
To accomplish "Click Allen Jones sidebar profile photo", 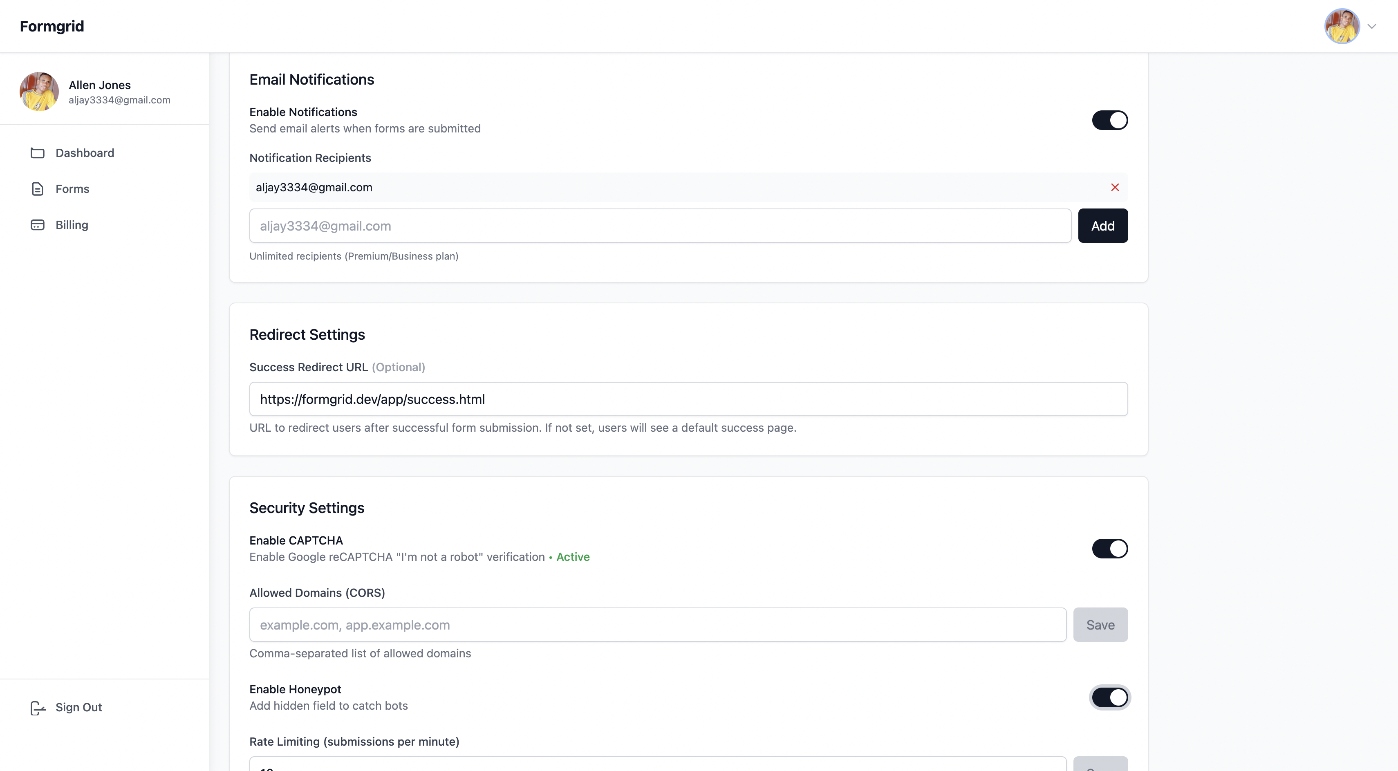I will 39,92.
